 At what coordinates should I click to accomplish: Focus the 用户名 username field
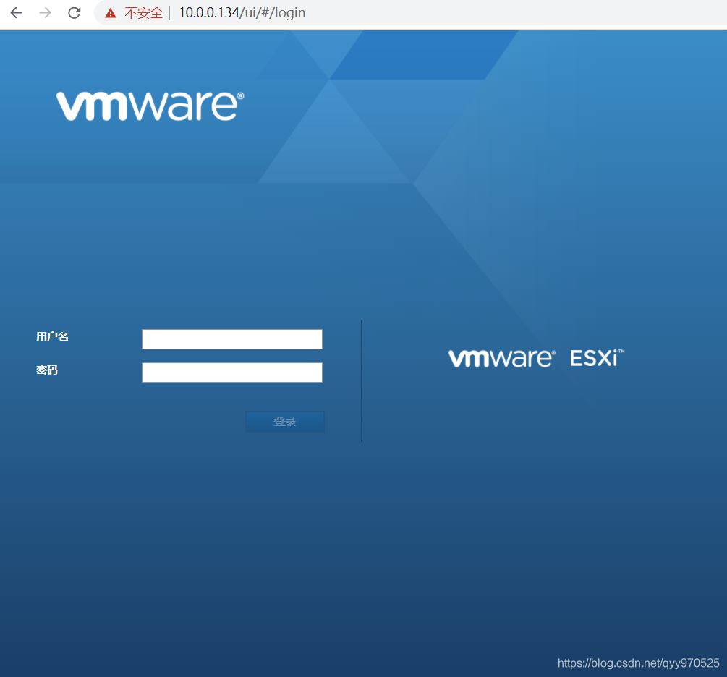231,339
